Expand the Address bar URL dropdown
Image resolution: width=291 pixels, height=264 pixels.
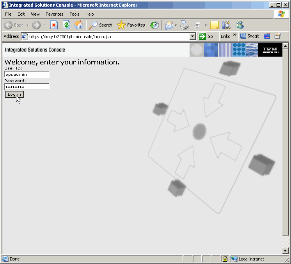coord(192,36)
